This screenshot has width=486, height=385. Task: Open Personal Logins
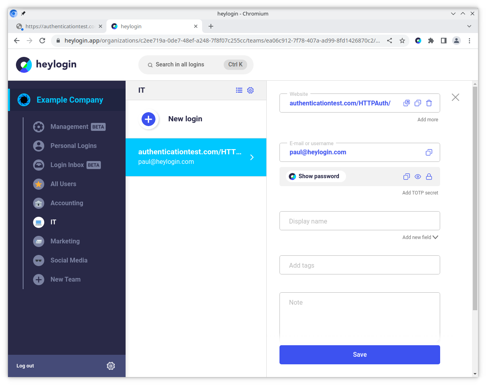(65, 146)
